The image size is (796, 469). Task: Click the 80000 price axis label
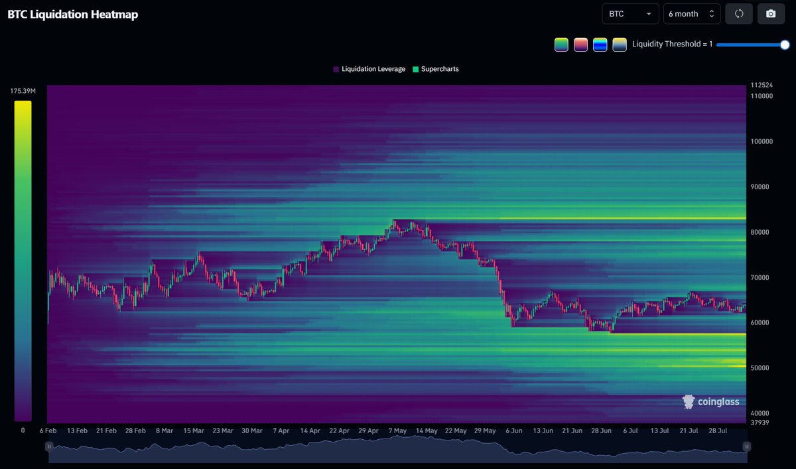tap(760, 232)
